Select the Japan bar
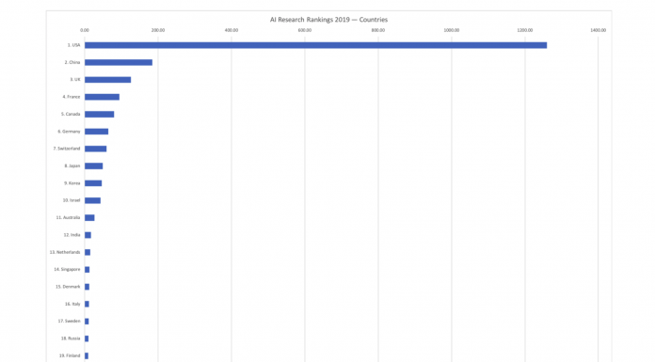The width and height of the screenshot is (655, 362). [x=93, y=166]
